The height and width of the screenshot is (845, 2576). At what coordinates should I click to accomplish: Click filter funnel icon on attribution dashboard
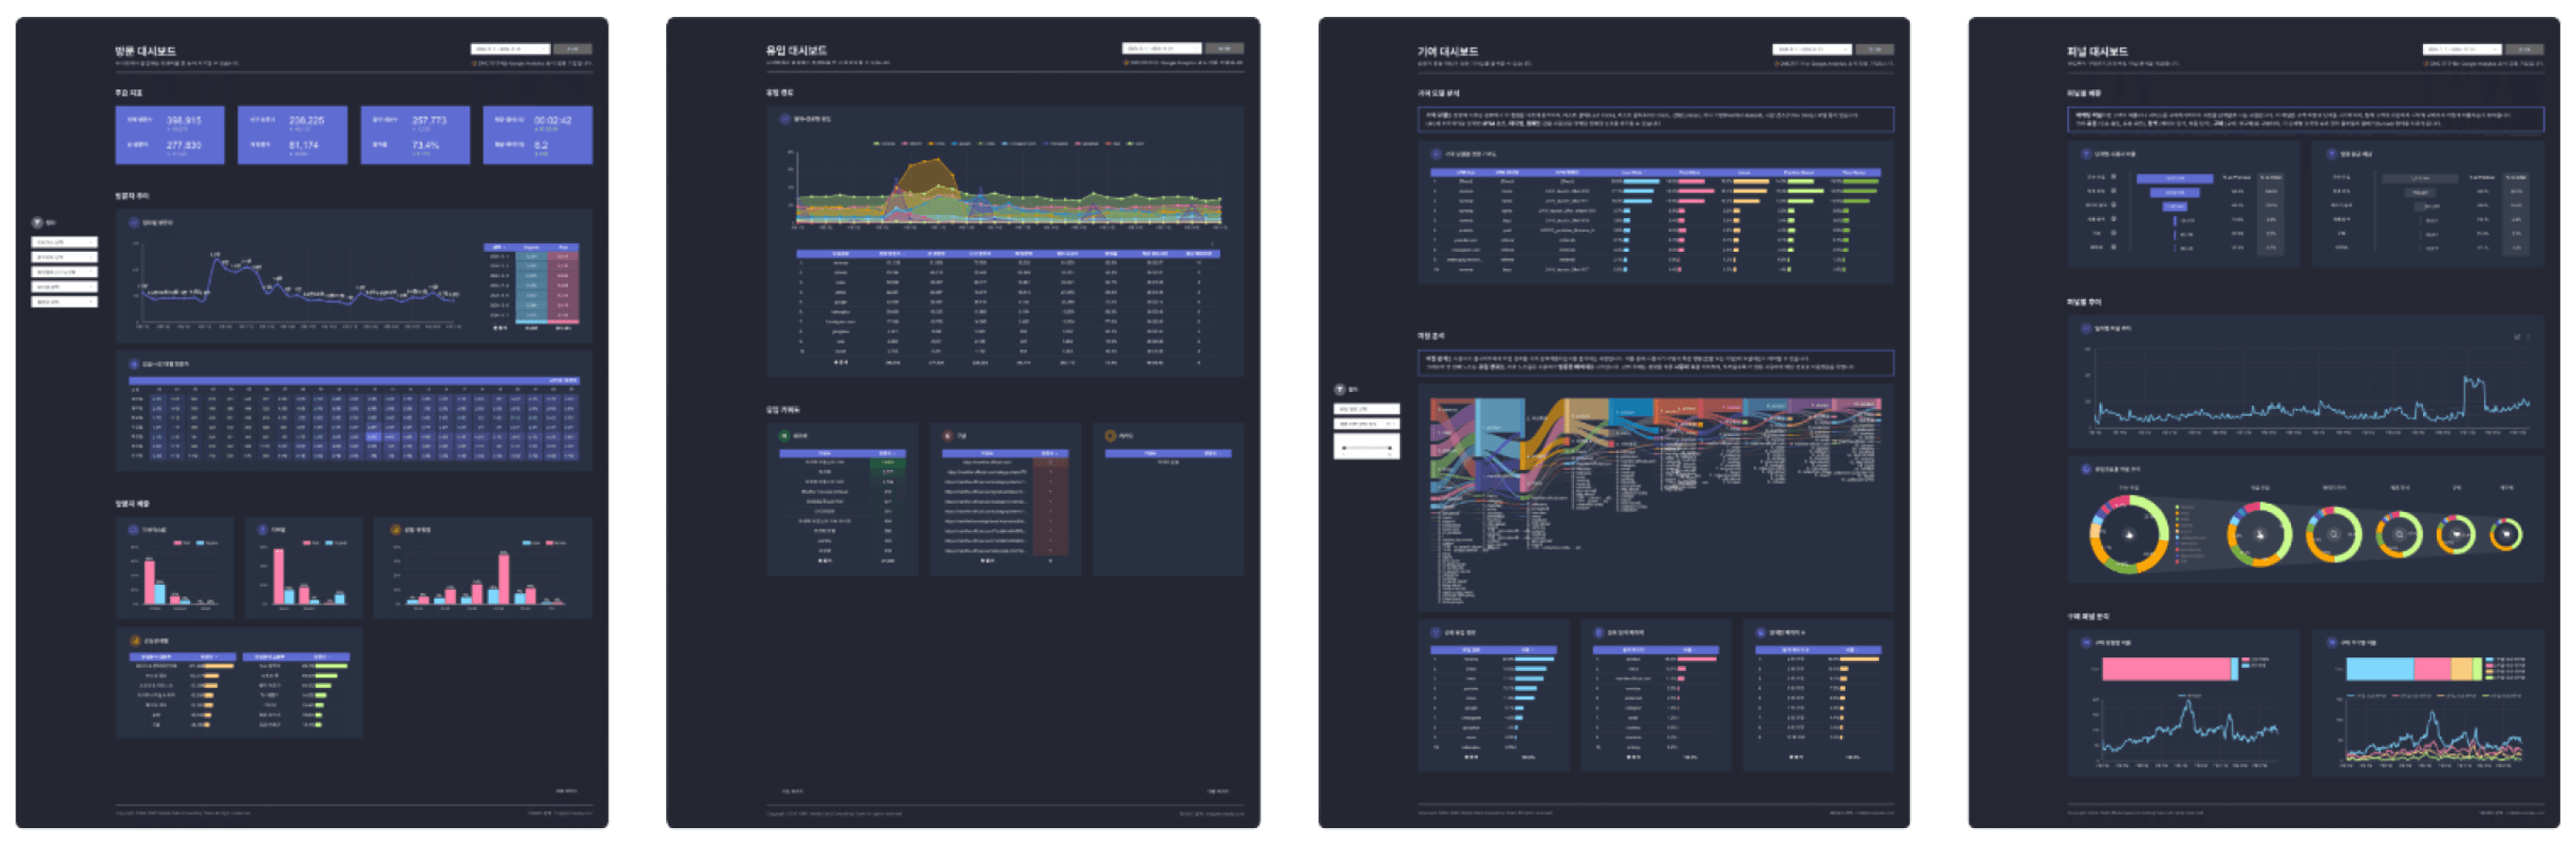click(1340, 390)
